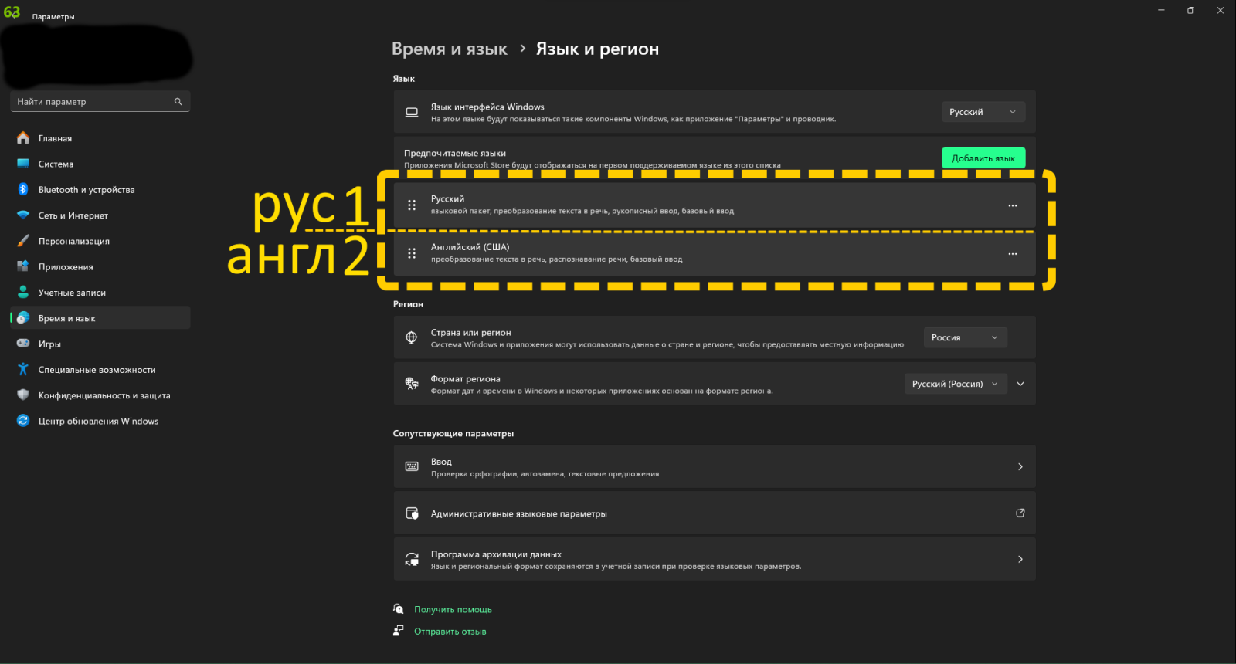The height and width of the screenshot is (664, 1236).
Task: Click the feedback icon beside Отправить отзыв
Action: [x=399, y=631]
